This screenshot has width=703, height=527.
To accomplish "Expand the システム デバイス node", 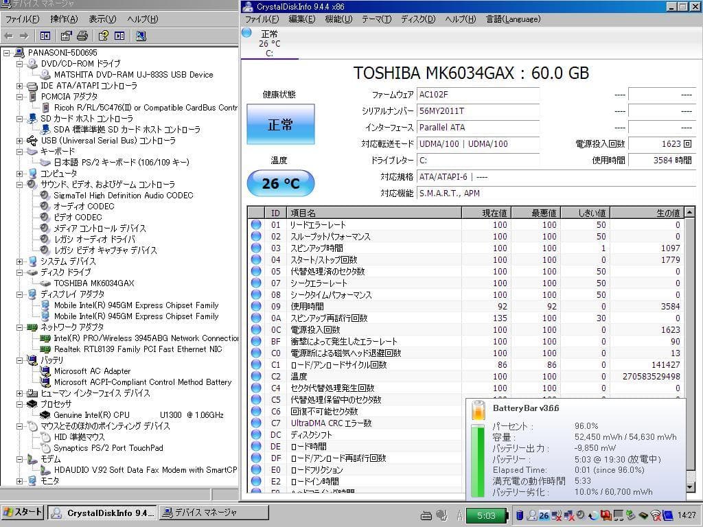I will (20, 261).
